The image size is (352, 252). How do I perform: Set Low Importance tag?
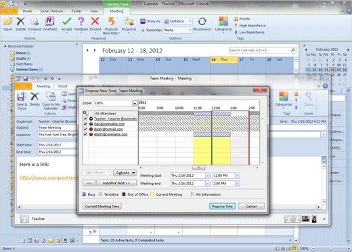pyautogui.click(x=249, y=33)
